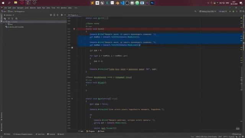Image resolution: width=245 pixels, height=138 pixels.
Task: Click the run gutter arrow beside Main method
Action: pyautogui.click(x=72, y=99)
